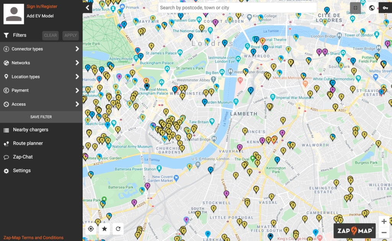Click the Nearby chargers list icon
Screen dimensions: 392x241
(6, 130)
